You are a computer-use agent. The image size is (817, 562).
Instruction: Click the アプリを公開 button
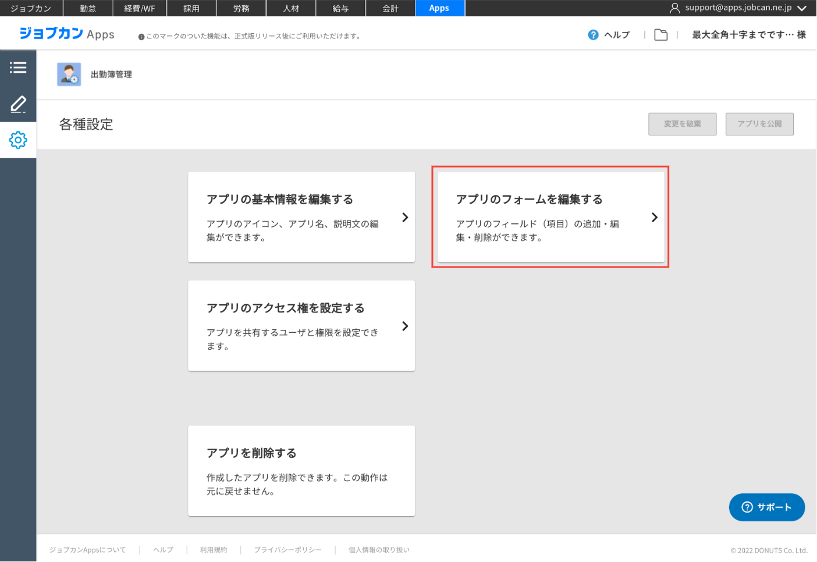click(x=759, y=124)
